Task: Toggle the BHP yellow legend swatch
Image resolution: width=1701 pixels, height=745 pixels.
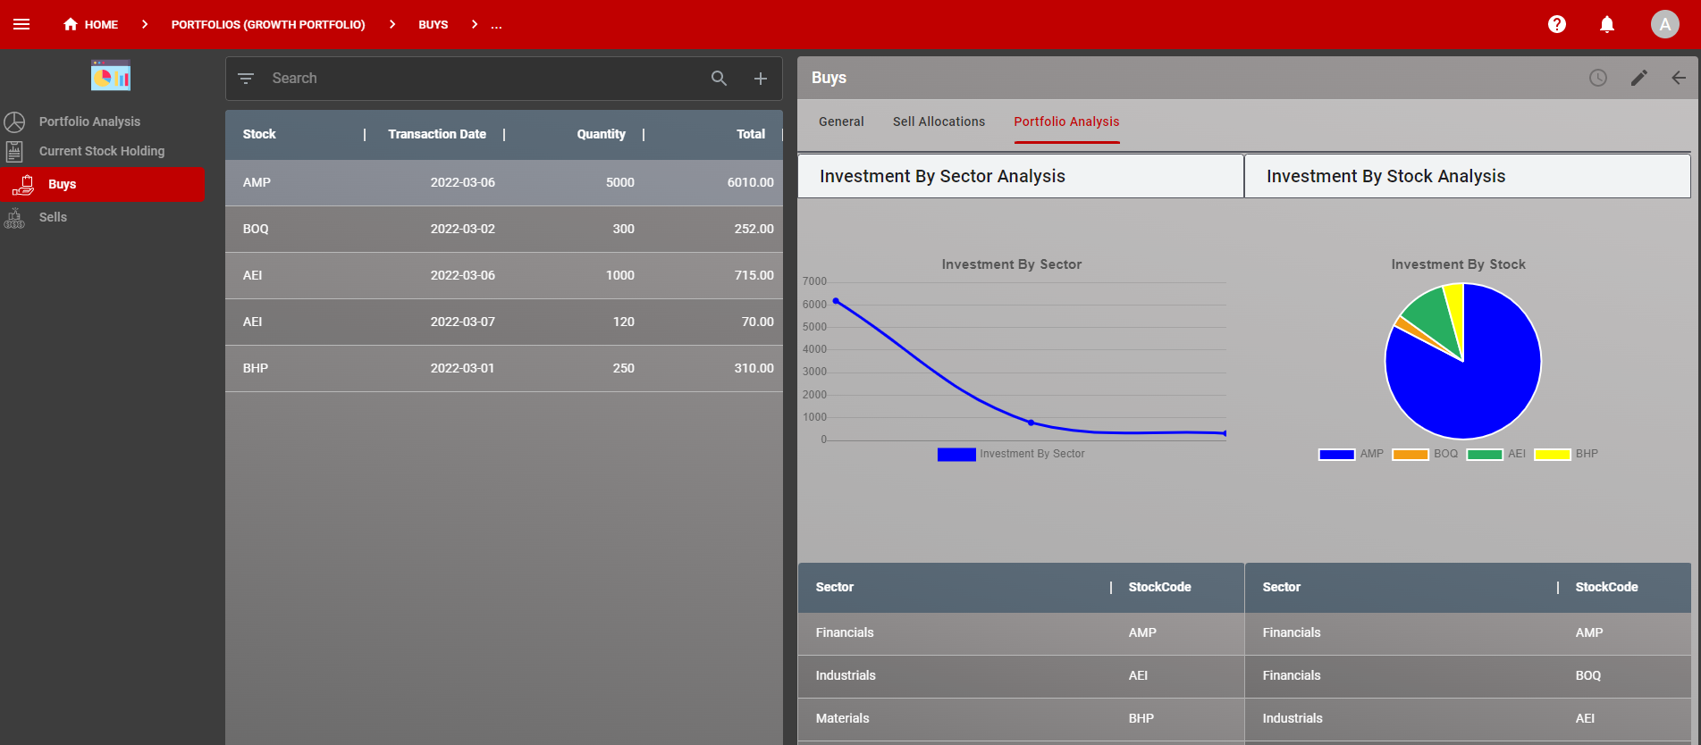Action: pos(1553,455)
